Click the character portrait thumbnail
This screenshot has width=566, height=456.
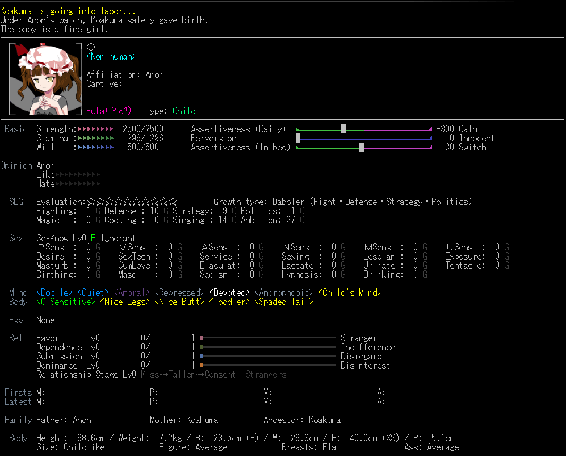[x=45, y=78]
